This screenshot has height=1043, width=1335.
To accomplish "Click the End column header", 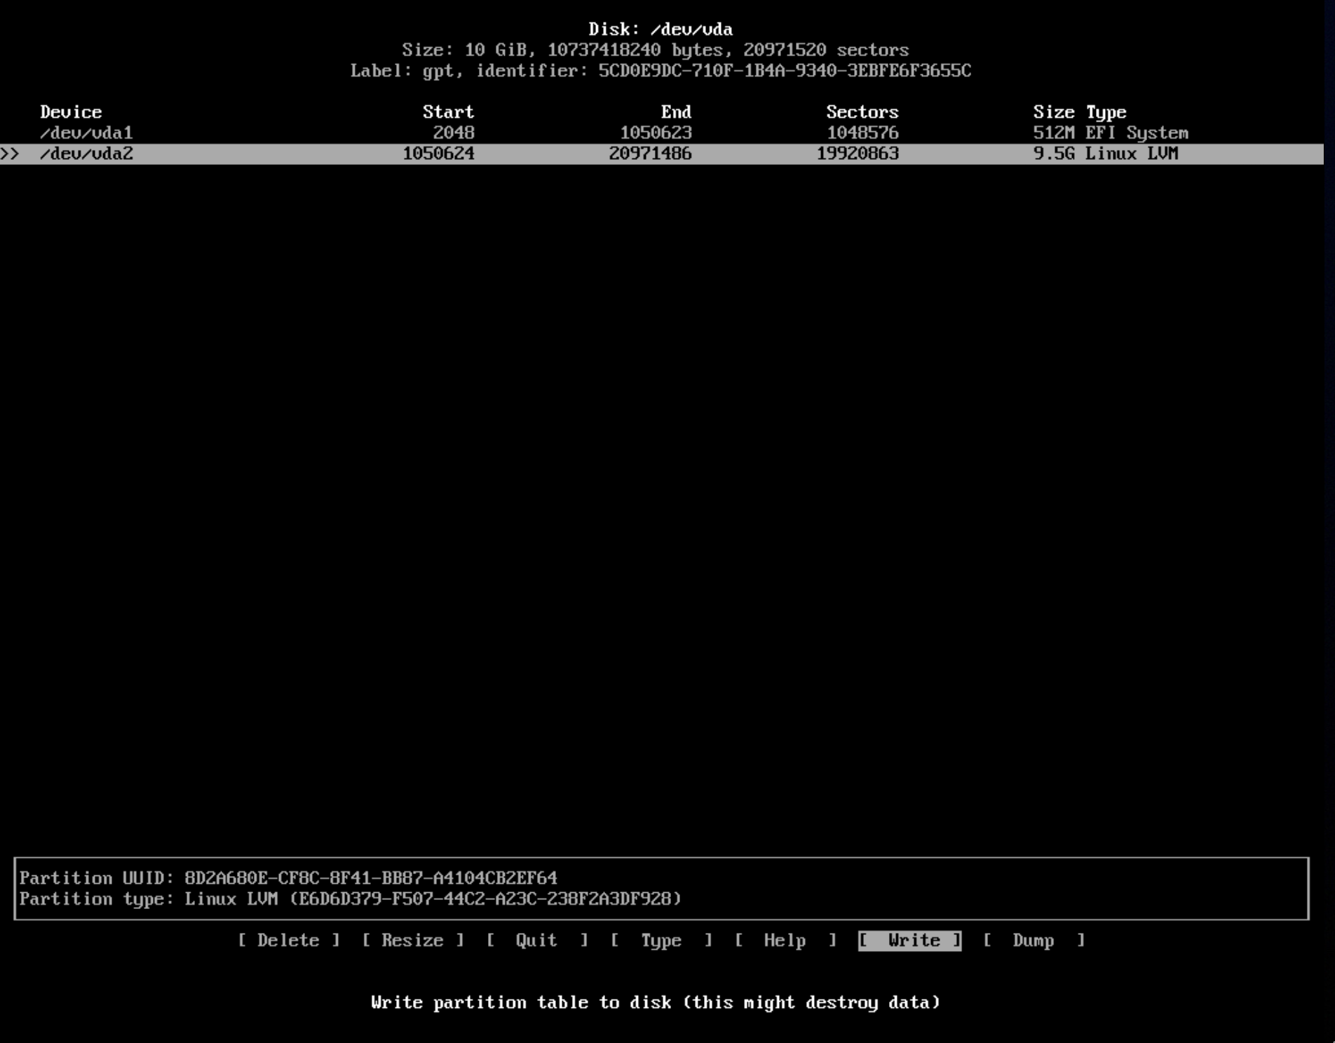I will pyautogui.click(x=676, y=112).
